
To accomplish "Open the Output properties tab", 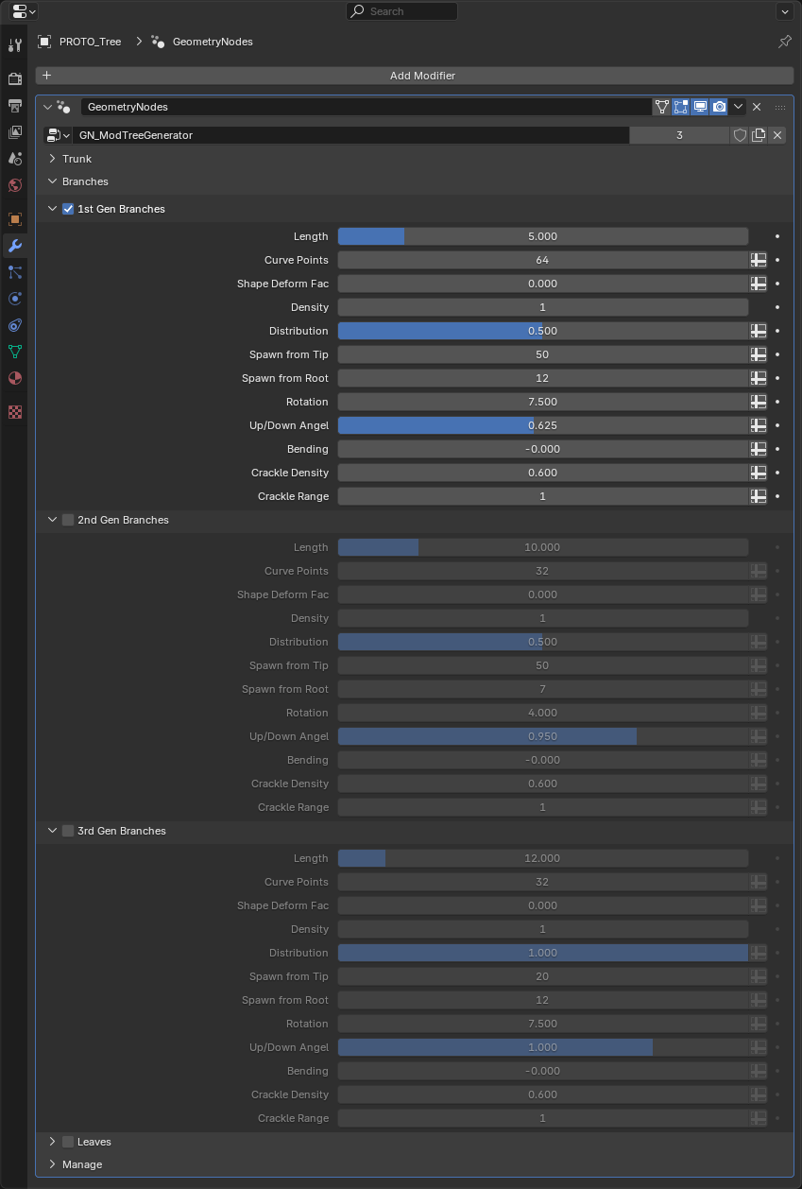I will [x=15, y=106].
